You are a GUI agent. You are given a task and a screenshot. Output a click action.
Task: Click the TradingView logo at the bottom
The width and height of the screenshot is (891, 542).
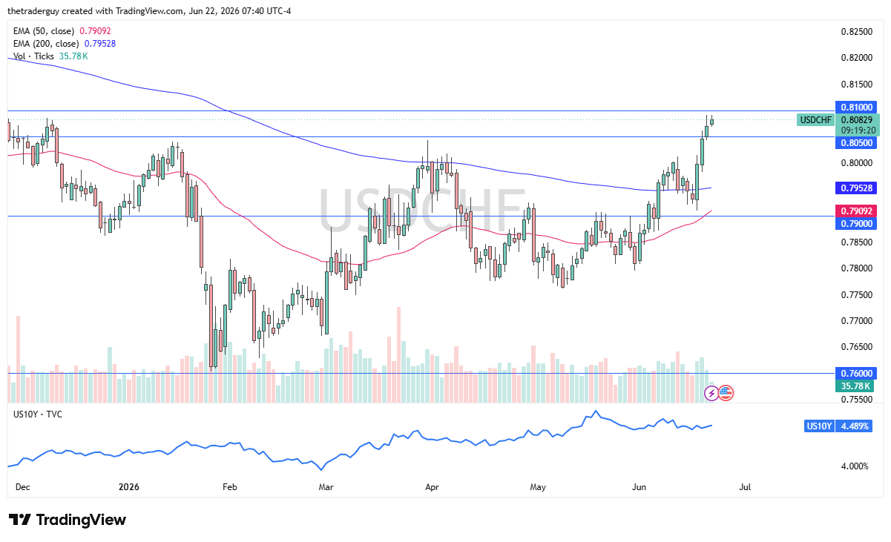68,520
